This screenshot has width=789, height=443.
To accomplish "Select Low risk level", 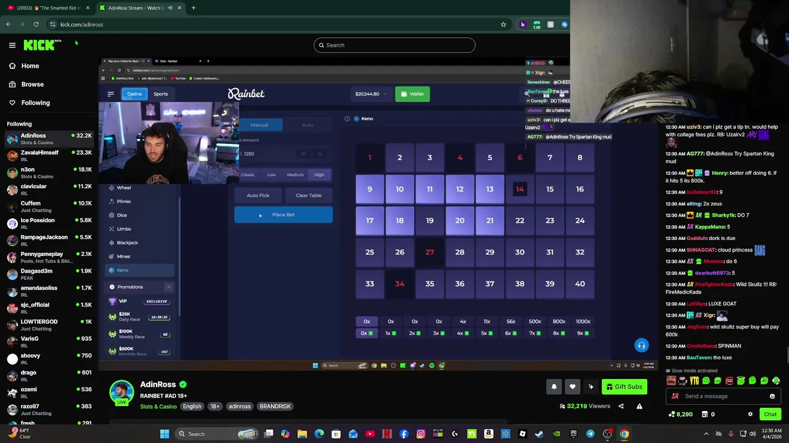I will tap(271, 175).
